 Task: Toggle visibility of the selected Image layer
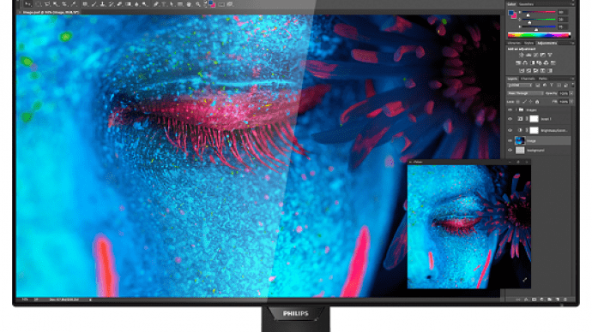510,141
